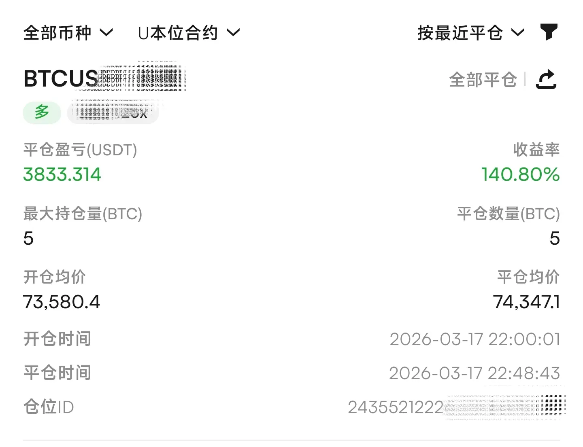Tap the 73,580.4 open average price
This screenshot has height=447, width=583.
[x=62, y=302]
